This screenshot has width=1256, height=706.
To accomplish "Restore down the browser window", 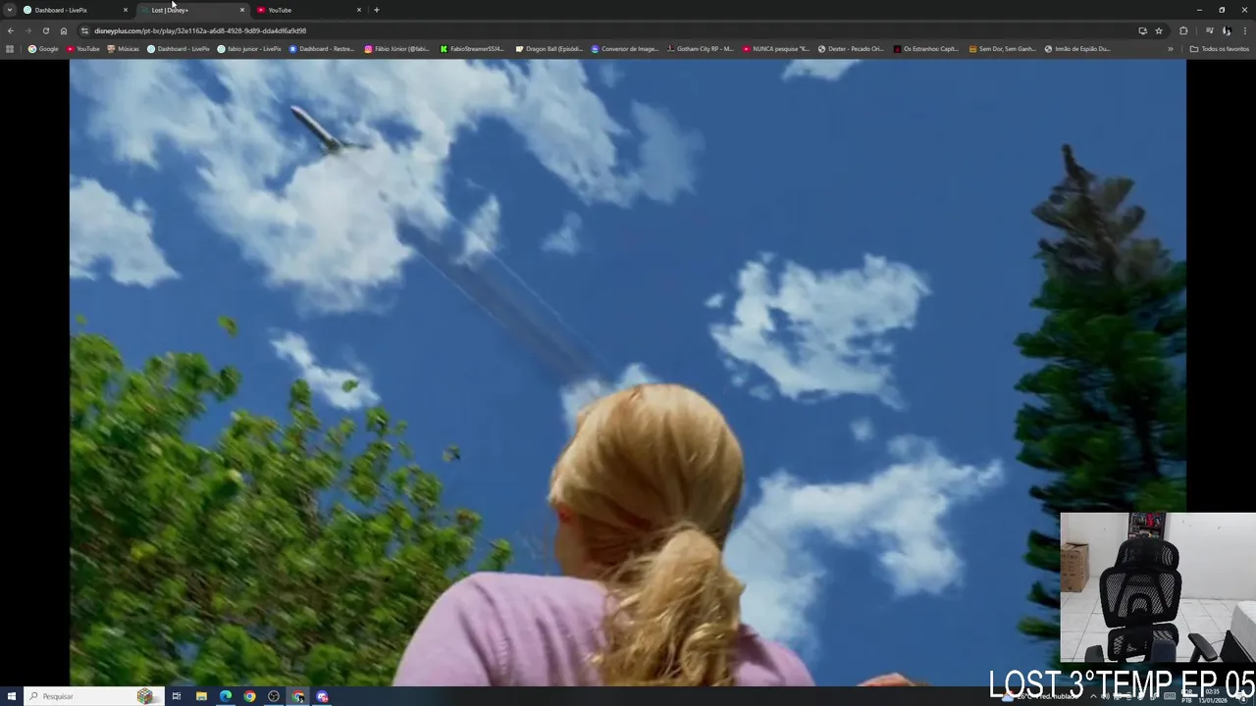I will (x=1222, y=10).
